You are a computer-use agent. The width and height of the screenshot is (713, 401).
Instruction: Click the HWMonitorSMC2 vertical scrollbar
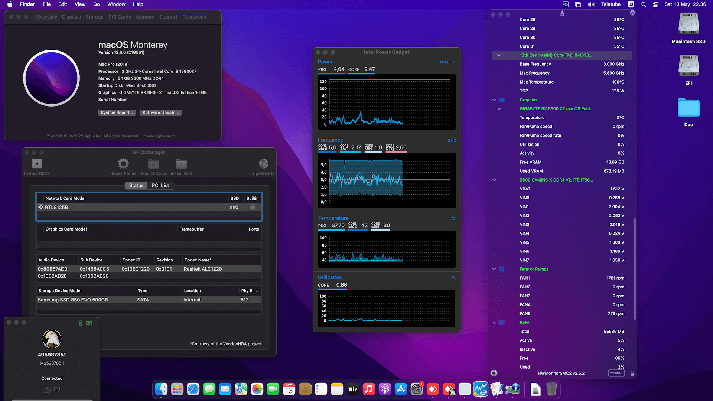pos(634,269)
